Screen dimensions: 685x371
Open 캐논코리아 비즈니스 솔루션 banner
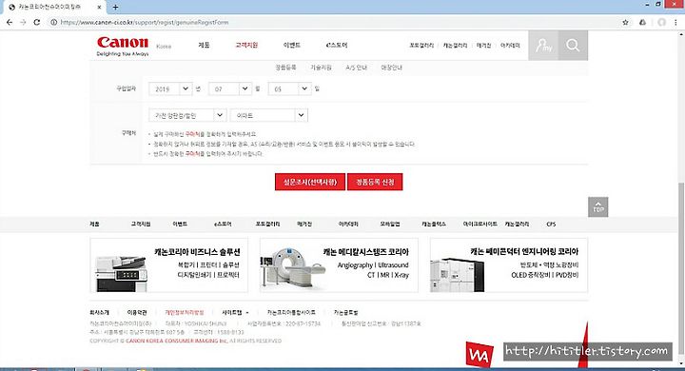tap(169, 265)
